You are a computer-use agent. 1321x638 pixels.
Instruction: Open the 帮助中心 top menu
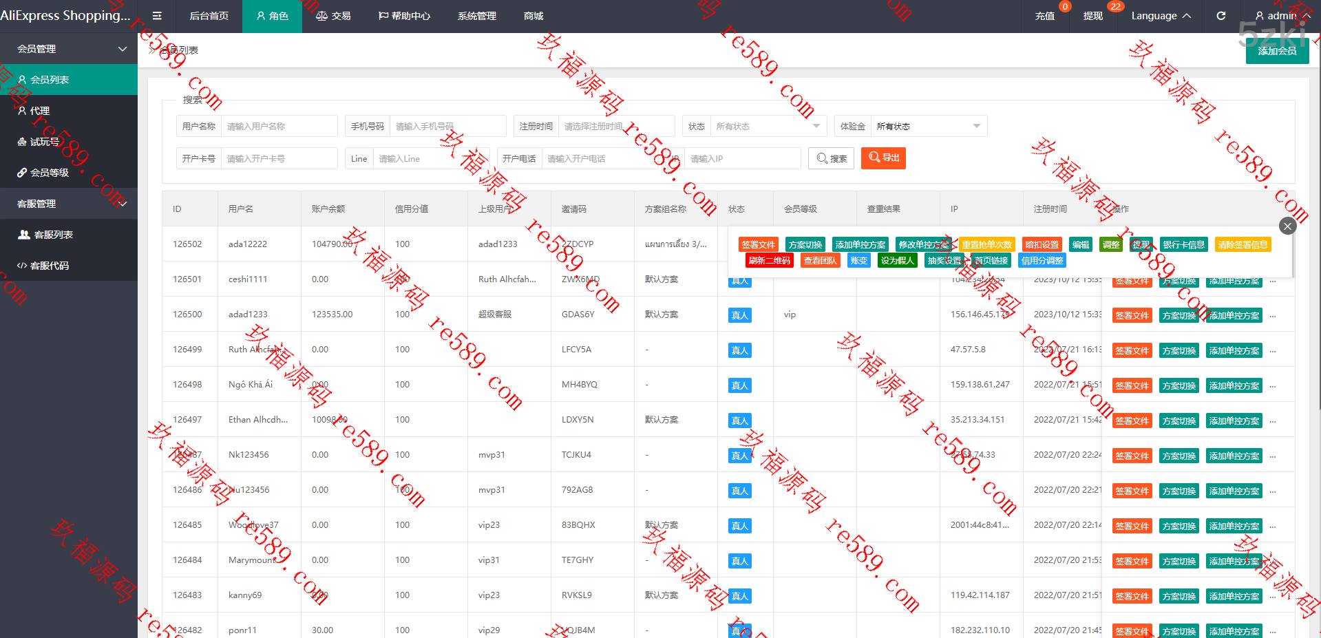(x=404, y=16)
